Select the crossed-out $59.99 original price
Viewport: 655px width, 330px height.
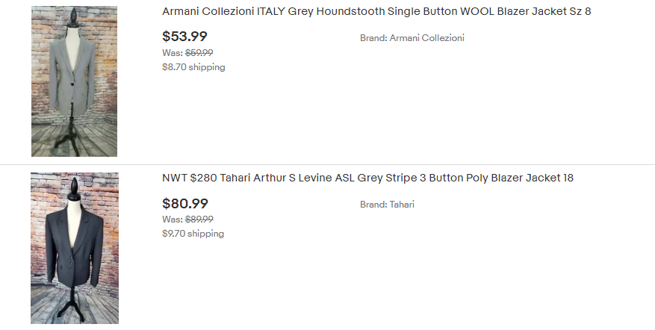pyautogui.click(x=199, y=53)
